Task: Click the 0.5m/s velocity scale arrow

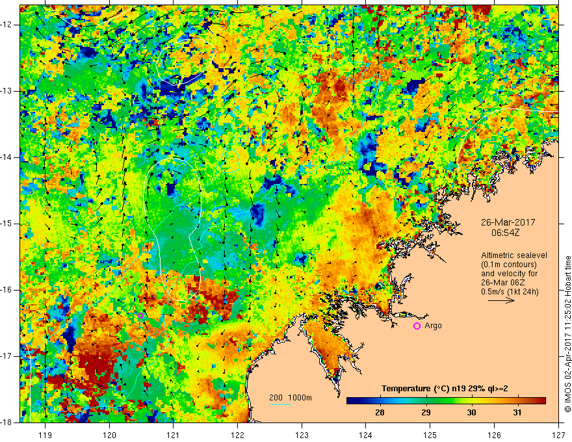Action: tap(501, 301)
